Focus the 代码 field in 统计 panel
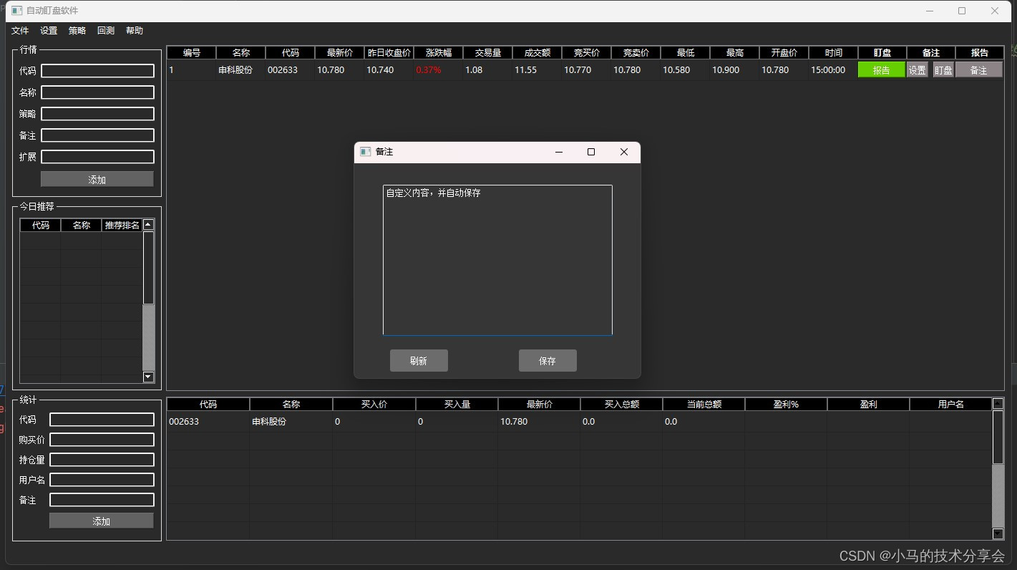Image resolution: width=1017 pixels, height=570 pixels. click(x=102, y=420)
